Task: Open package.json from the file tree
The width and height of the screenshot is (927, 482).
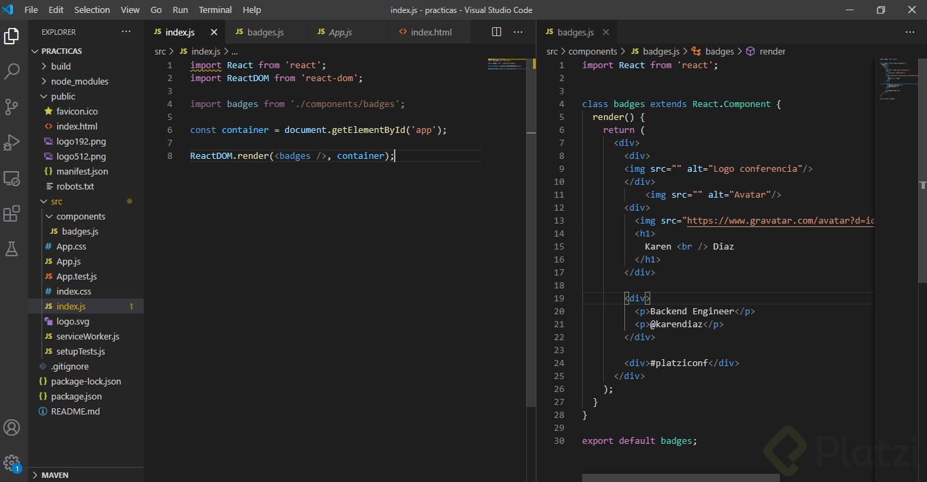Action: 76,396
